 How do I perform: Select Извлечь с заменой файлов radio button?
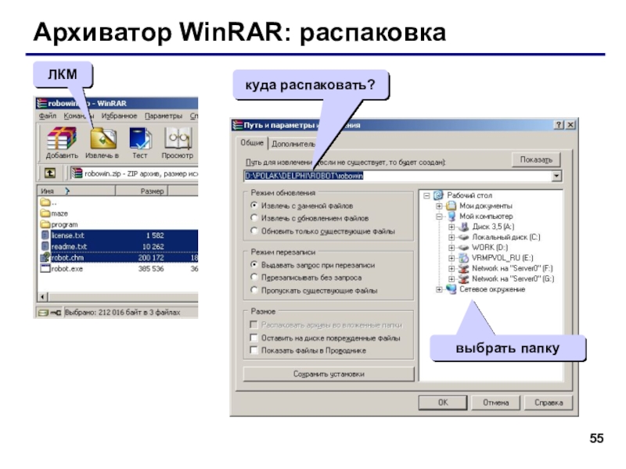[x=254, y=206]
